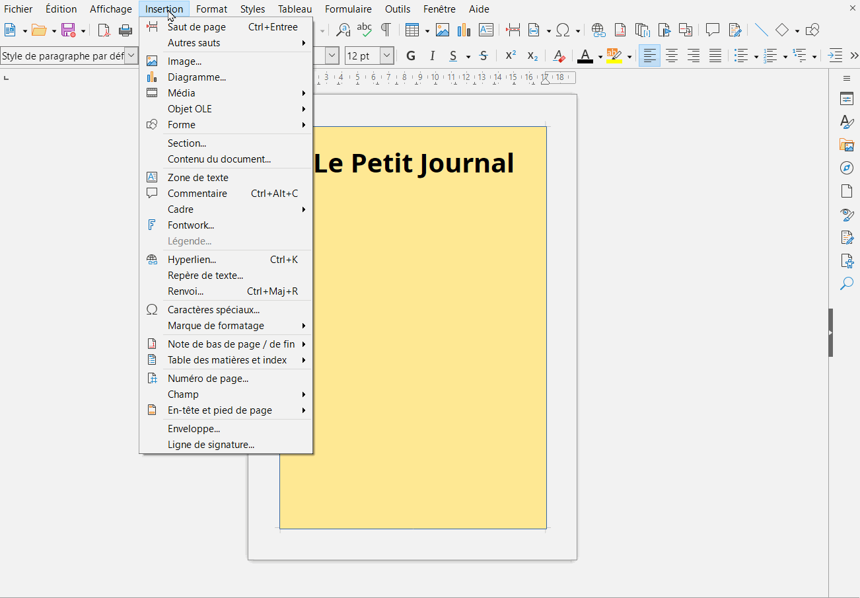Click the Print icon in the toolbar

pos(125,30)
